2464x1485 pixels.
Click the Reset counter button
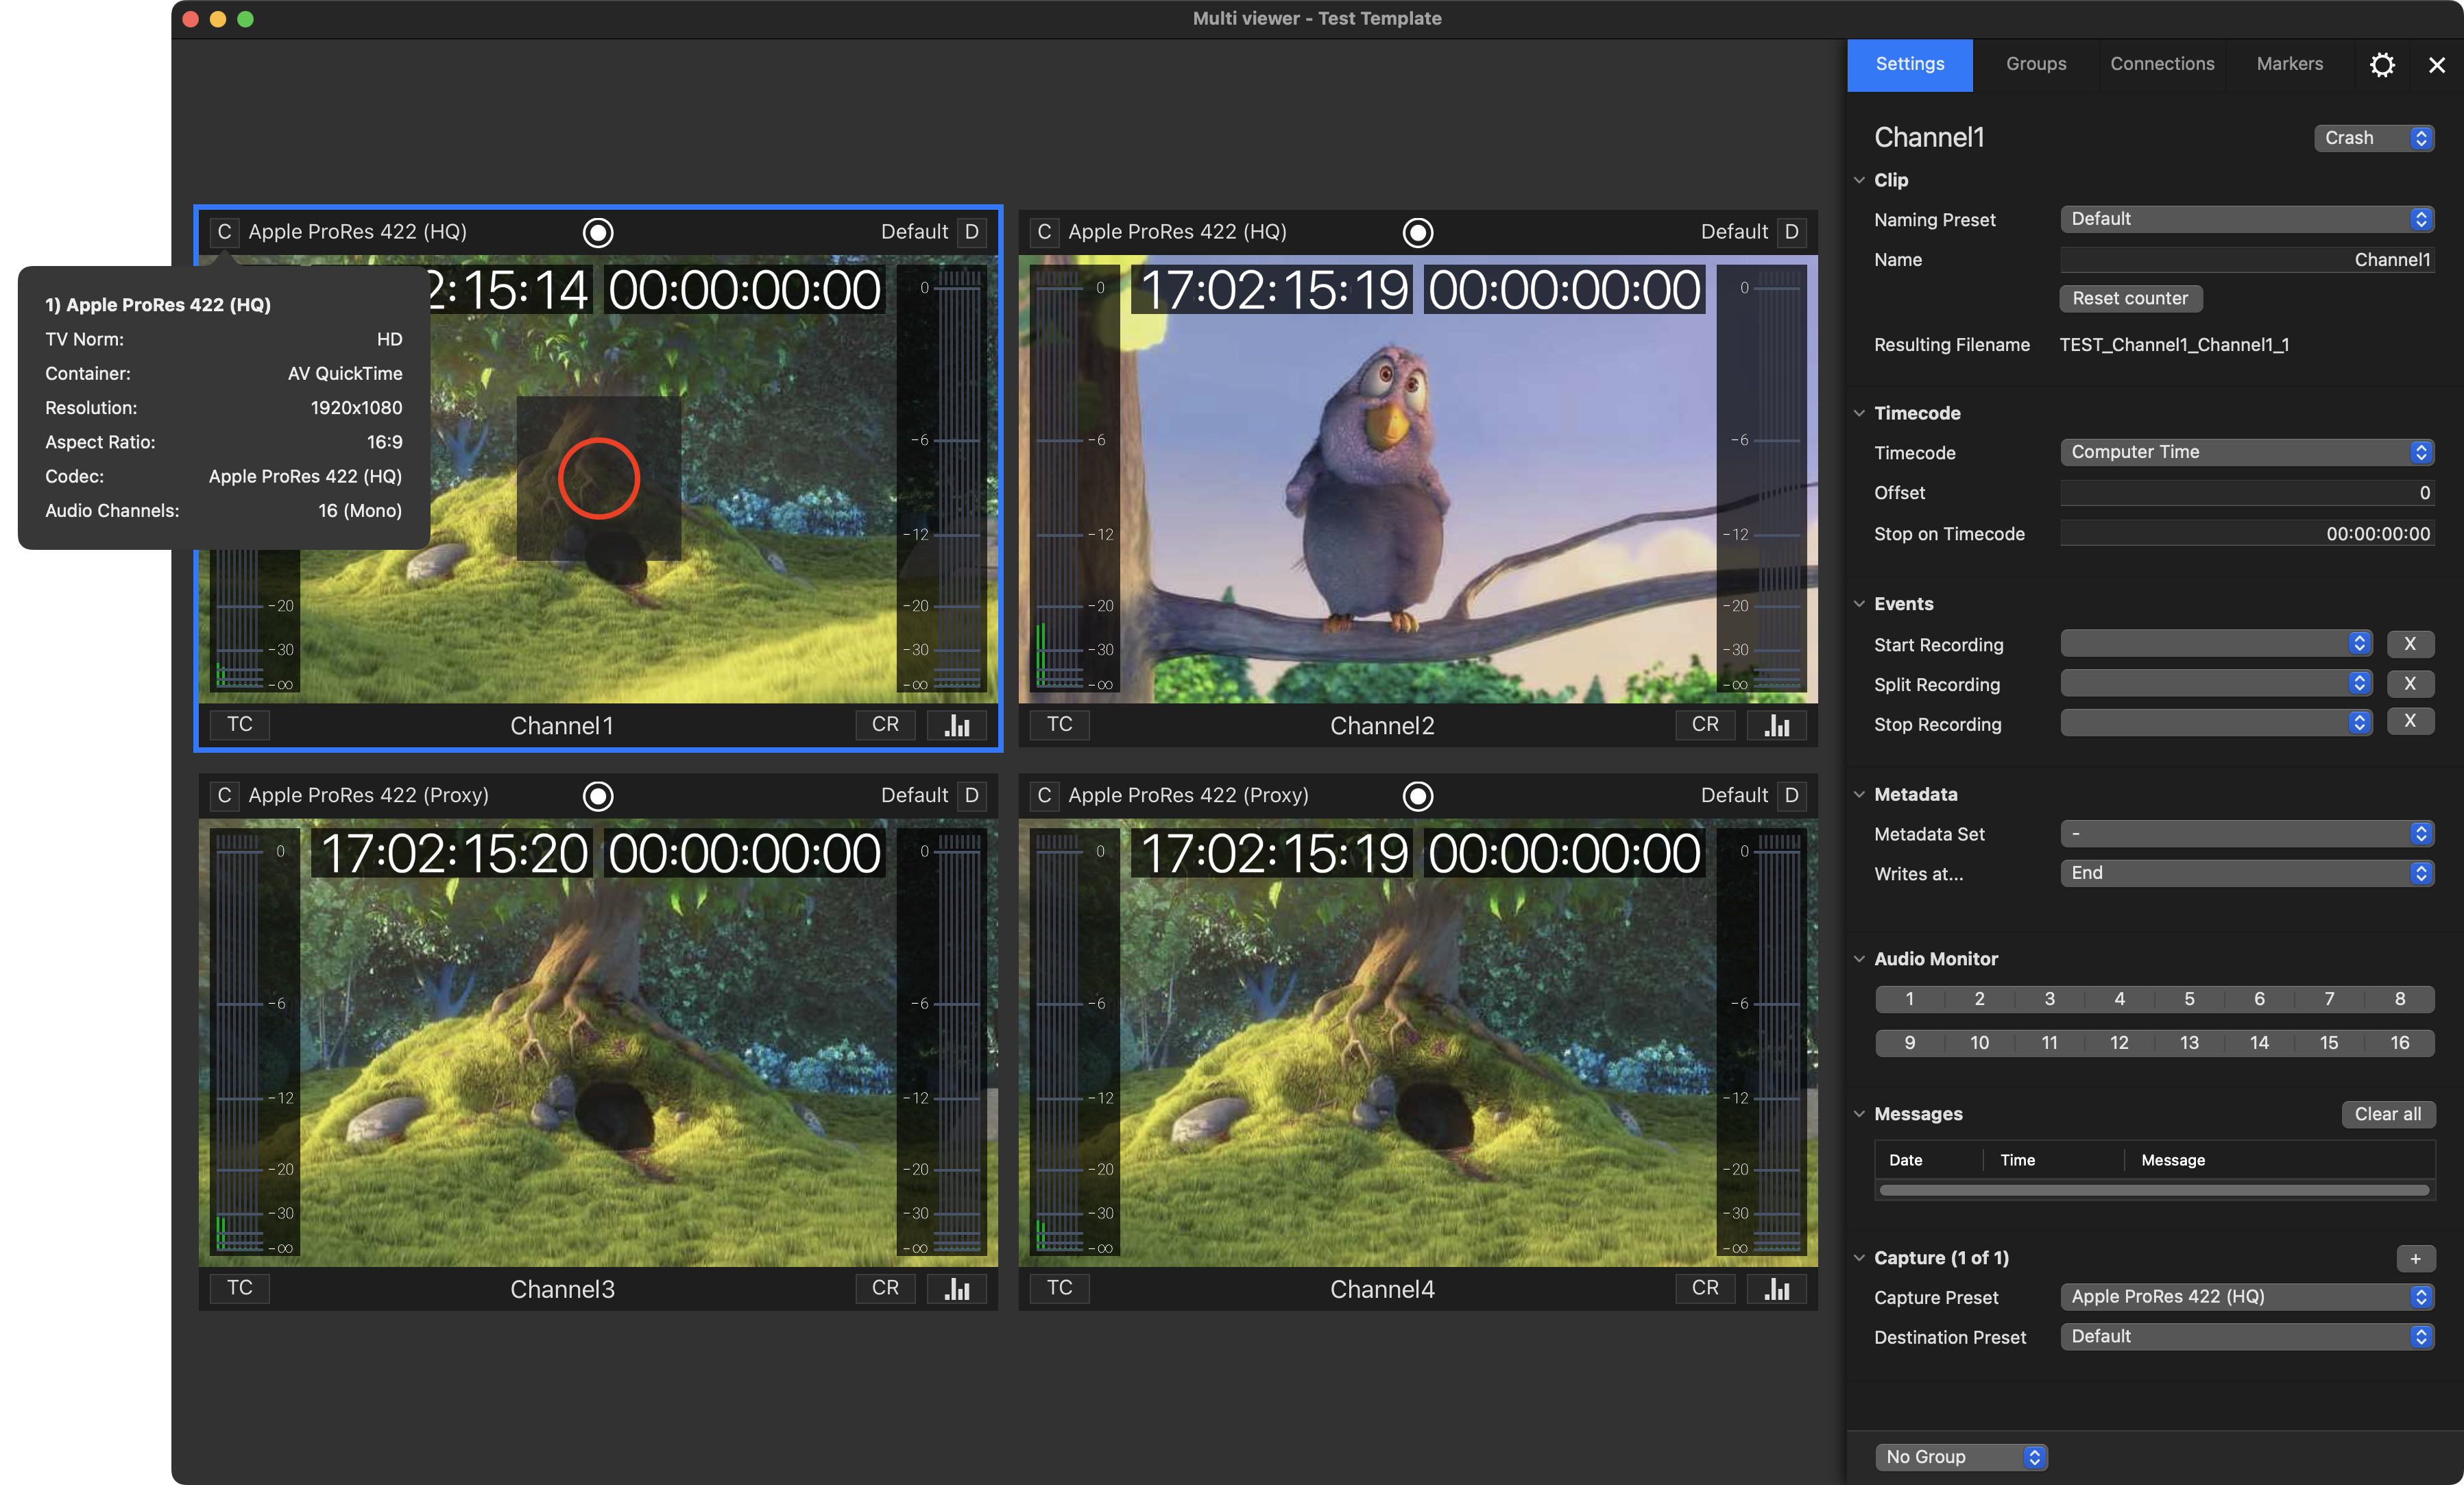(2130, 298)
